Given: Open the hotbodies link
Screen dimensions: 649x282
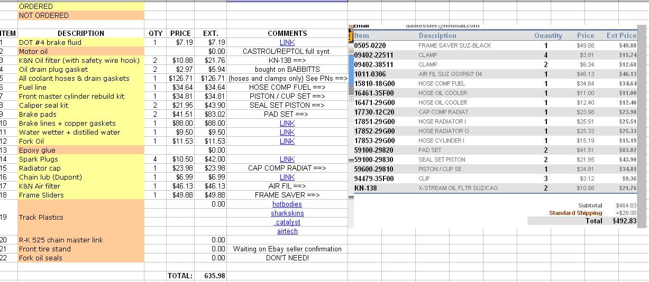Looking at the screenshot, I should [287, 204].
